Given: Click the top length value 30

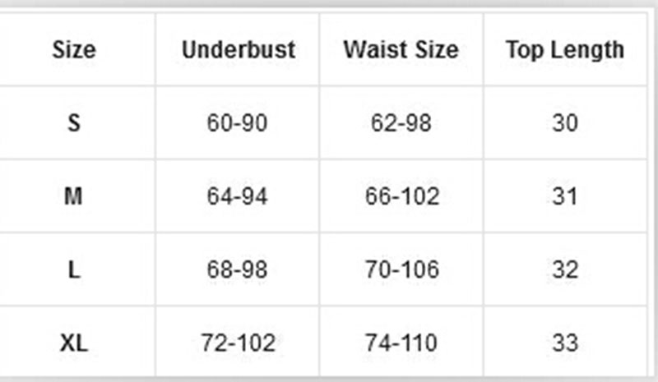Looking at the screenshot, I should point(565,123).
